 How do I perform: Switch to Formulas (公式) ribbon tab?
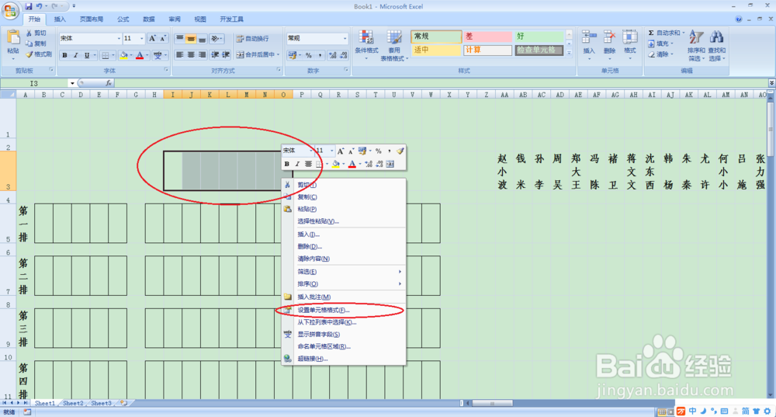123,19
